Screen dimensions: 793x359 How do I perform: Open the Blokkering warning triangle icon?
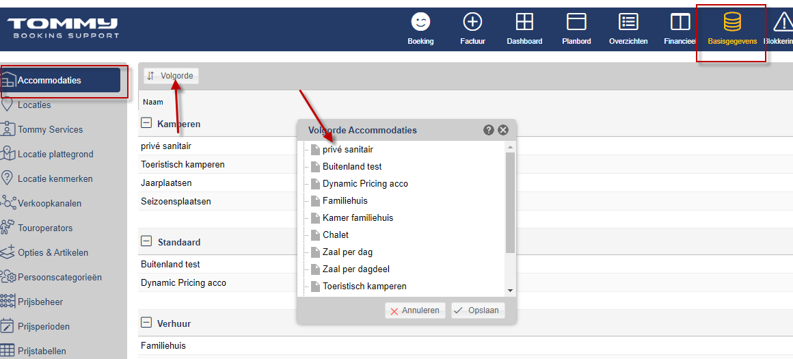[x=783, y=22]
